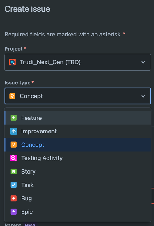
Task: Click the orange lightbulb Concept icon in list
Action: point(14,145)
